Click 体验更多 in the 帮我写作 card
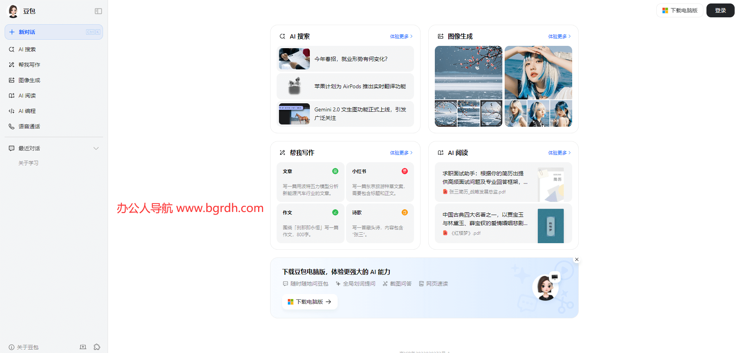The width and height of the screenshot is (735, 353). coord(401,153)
